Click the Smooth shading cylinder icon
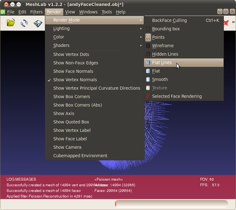 pyautogui.click(x=148, y=79)
